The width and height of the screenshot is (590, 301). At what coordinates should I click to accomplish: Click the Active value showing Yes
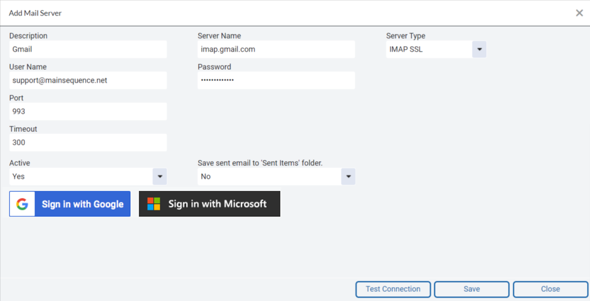(81, 177)
